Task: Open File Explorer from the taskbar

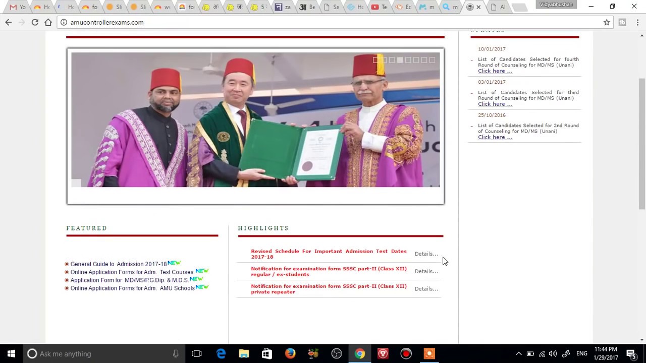Action: coord(244,353)
